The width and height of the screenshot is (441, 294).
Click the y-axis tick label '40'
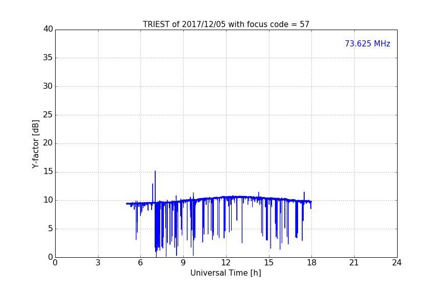pyautogui.click(x=48, y=29)
